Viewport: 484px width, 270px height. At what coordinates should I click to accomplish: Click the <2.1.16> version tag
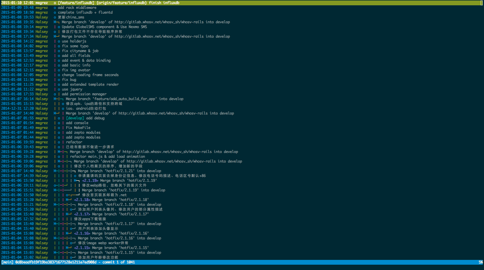82,233
